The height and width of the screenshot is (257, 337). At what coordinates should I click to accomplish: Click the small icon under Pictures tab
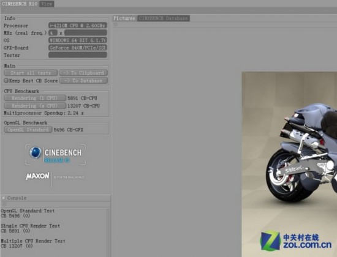tap(115, 24)
